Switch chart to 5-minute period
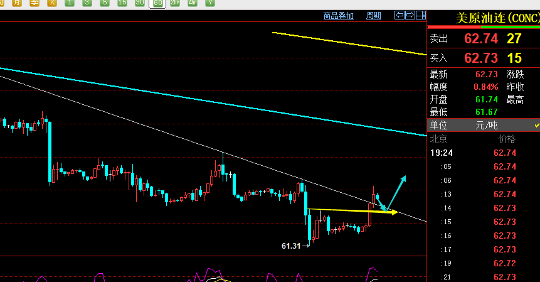Screen dimensions: 540x282 point(105,3)
